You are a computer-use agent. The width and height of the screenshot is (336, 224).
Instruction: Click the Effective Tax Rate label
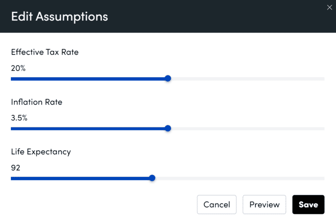click(x=45, y=53)
